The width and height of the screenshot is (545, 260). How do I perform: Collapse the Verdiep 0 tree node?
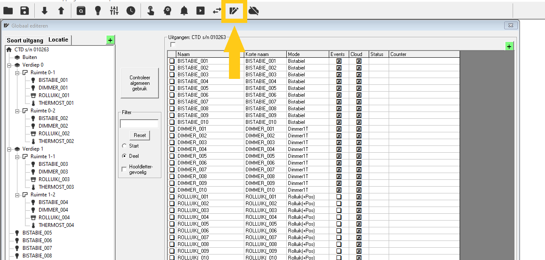click(x=9, y=65)
